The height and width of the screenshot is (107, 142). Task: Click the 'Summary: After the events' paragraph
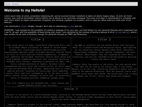tap(104, 70)
